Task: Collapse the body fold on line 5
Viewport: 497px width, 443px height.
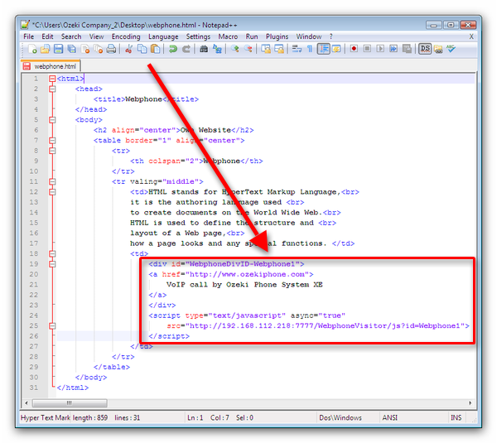Action: (52, 120)
